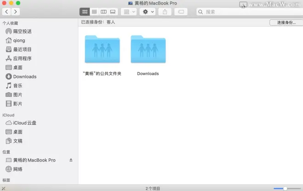Click the 已连接身份: 客人 text
Viewport: 303px width, 191px height.
[98, 22]
